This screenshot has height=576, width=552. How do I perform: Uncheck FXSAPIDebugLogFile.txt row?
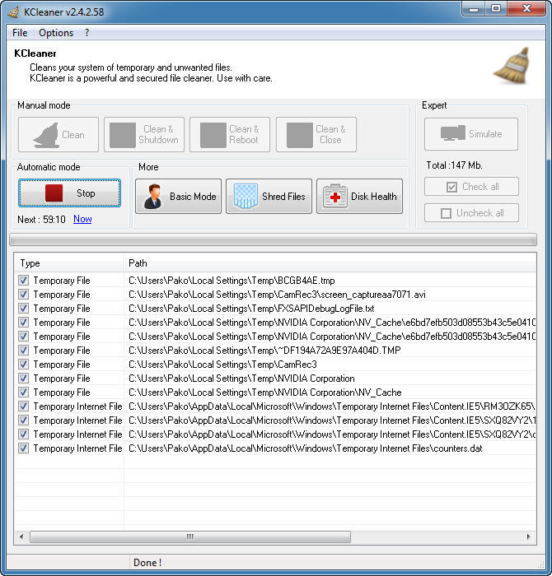click(x=24, y=309)
